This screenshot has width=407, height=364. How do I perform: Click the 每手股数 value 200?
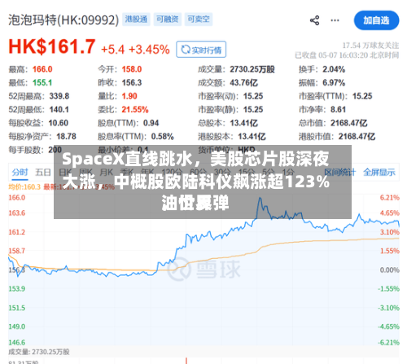tap(55, 150)
